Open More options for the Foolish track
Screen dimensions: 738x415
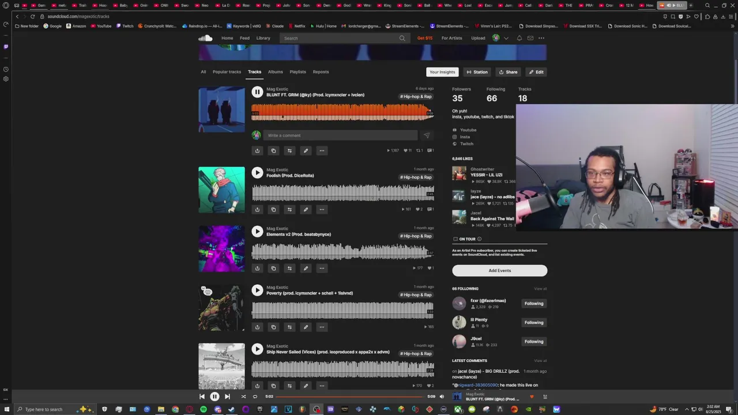[322, 209]
